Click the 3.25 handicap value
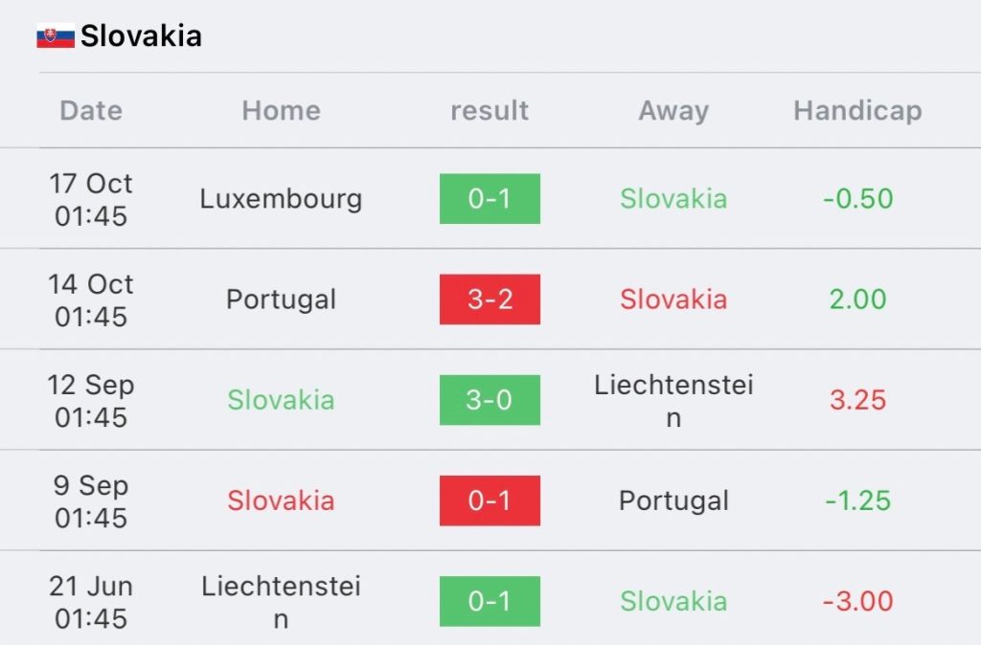 (857, 400)
